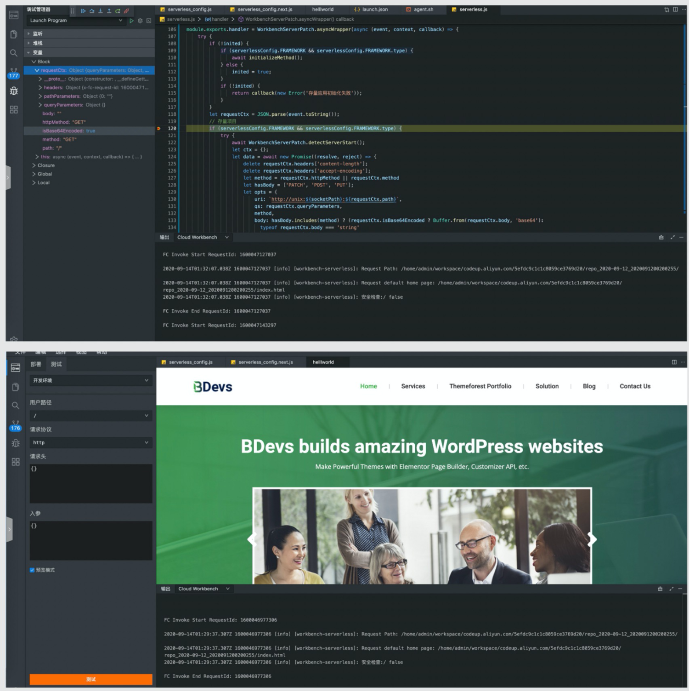
Task: Click Themeforest Portfolio link
Action: (480, 386)
